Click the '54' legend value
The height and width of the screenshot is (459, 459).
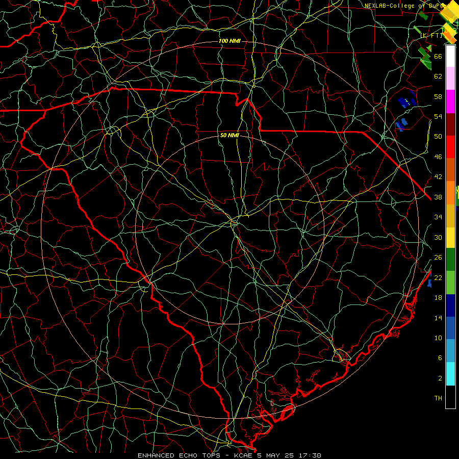438,116
